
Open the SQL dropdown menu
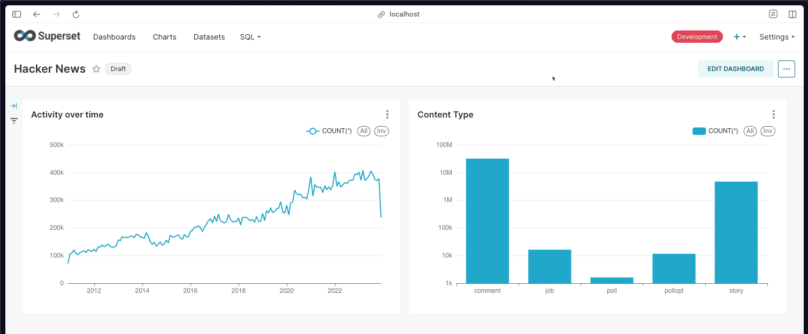click(250, 37)
